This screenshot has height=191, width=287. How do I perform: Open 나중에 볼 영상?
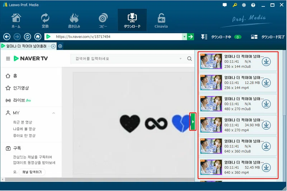click(x=24, y=129)
